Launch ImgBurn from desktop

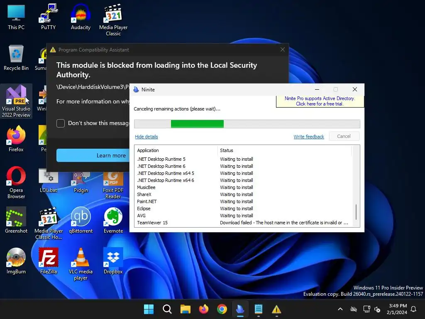tap(16, 261)
